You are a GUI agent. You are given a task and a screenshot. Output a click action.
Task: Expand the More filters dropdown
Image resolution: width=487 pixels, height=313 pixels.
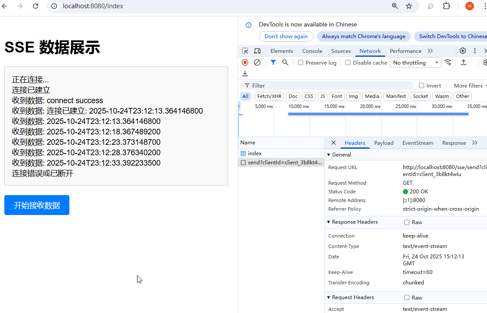pyautogui.click(x=470, y=85)
